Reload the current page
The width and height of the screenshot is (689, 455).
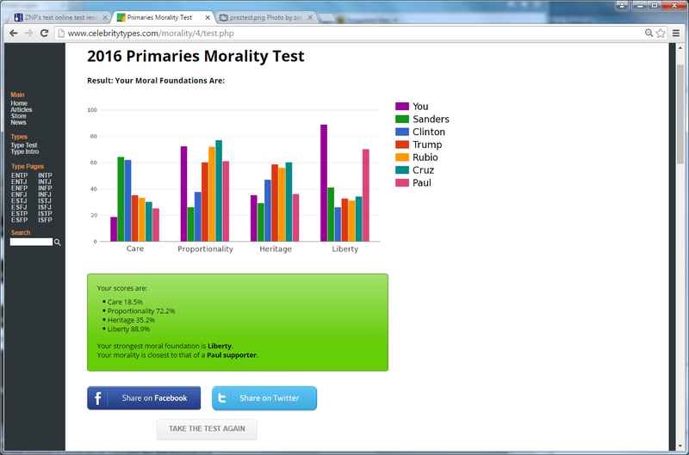(44, 34)
